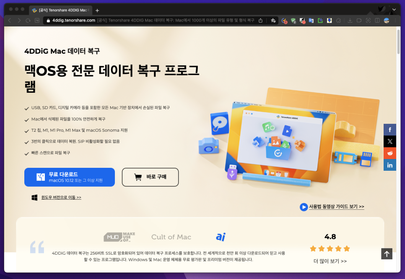Open the blue down-arrow downloader extension

tap(329, 21)
